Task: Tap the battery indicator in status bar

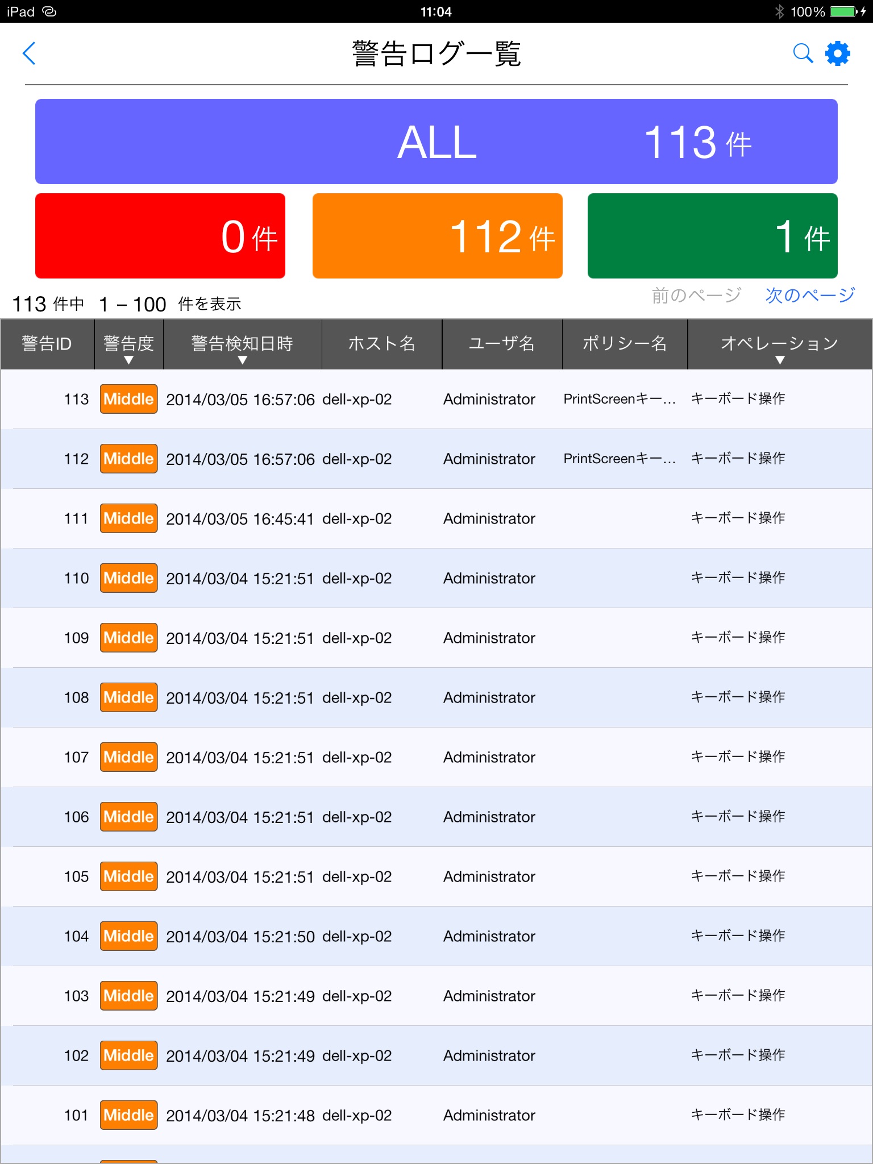Action: click(843, 11)
